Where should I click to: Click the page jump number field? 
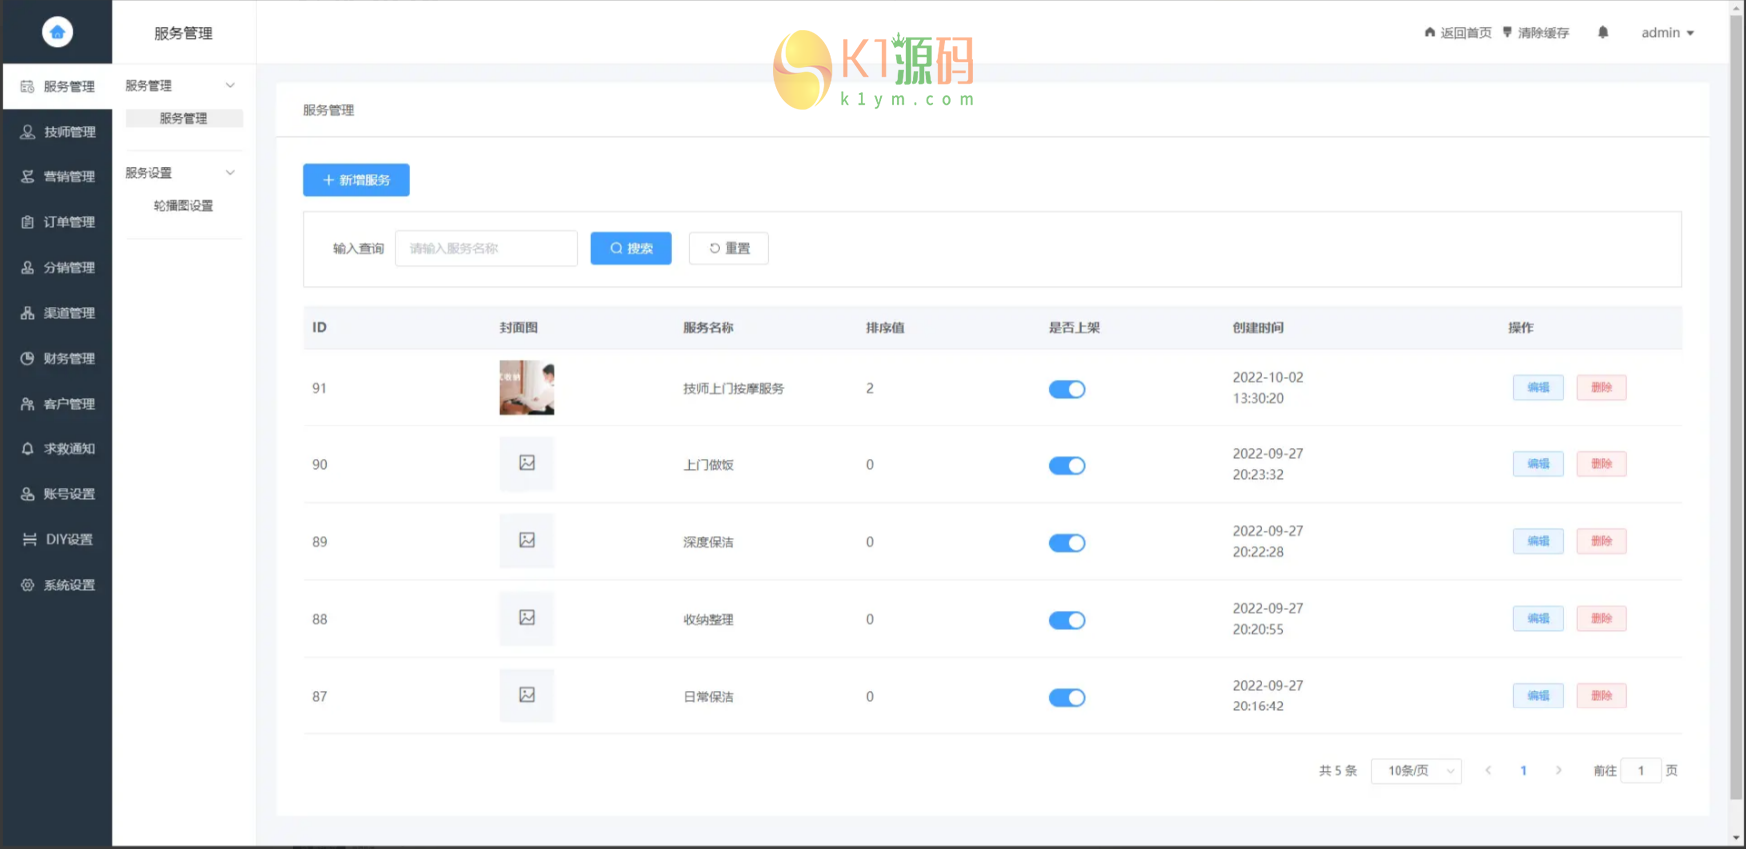(1641, 771)
